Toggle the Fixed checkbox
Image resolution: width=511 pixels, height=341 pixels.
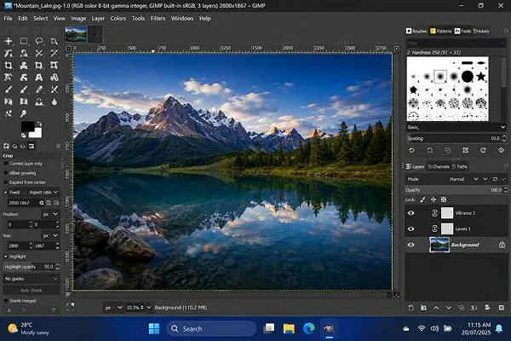coord(6,192)
